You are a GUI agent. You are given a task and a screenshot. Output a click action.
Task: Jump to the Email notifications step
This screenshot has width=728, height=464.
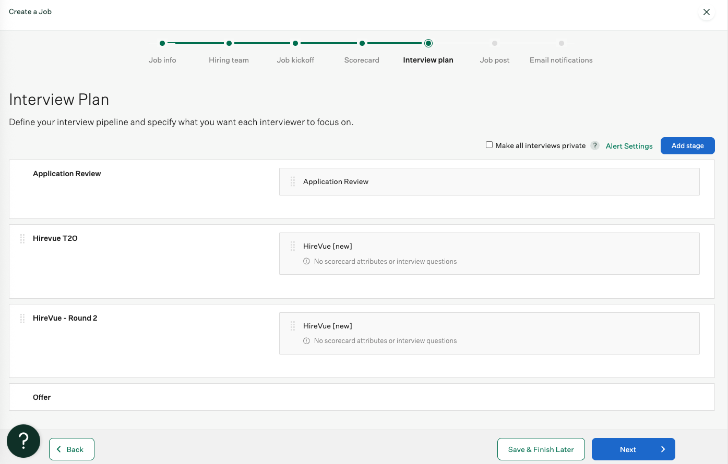(561, 60)
